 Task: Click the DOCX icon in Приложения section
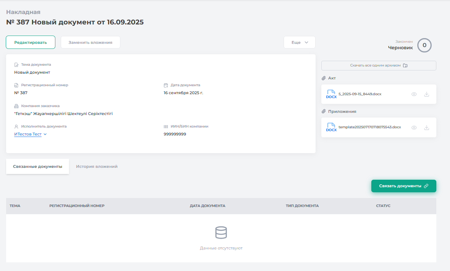pyautogui.click(x=331, y=128)
